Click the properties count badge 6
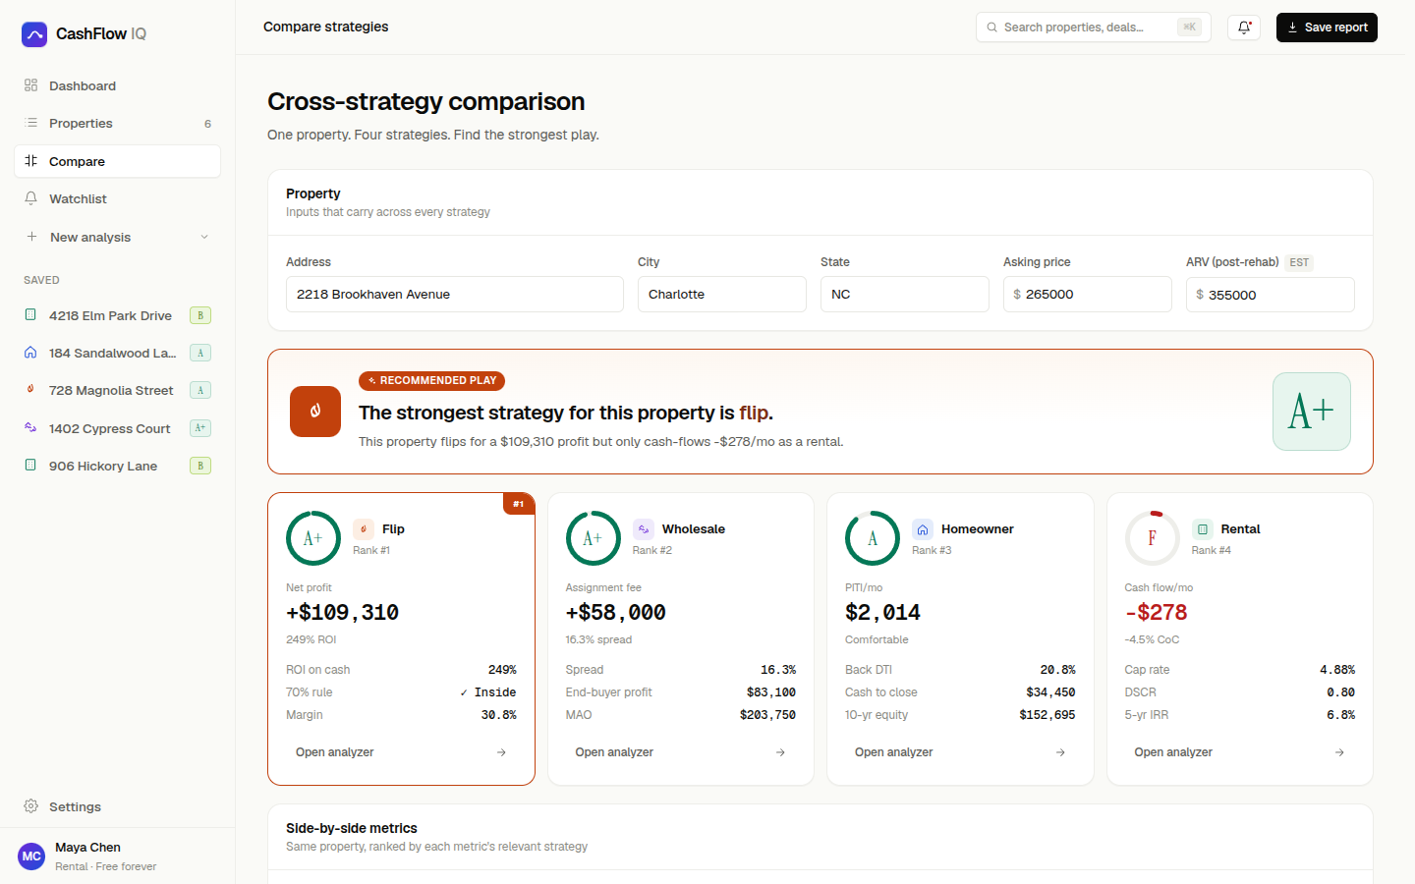Screen dimensions: 1415x884 point(207,124)
